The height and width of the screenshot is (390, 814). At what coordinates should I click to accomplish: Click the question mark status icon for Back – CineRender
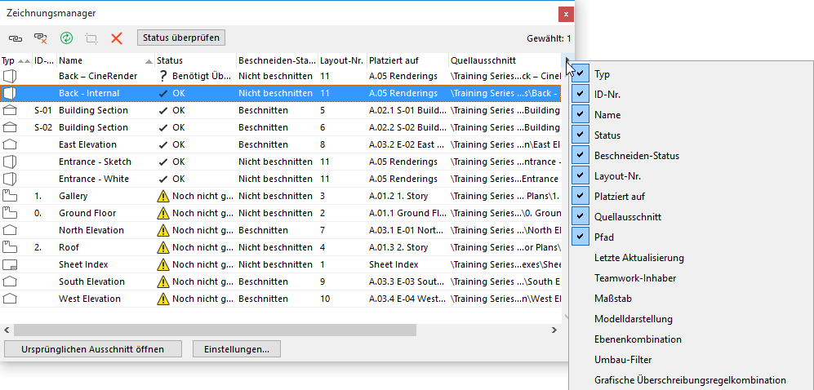coord(163,76)
